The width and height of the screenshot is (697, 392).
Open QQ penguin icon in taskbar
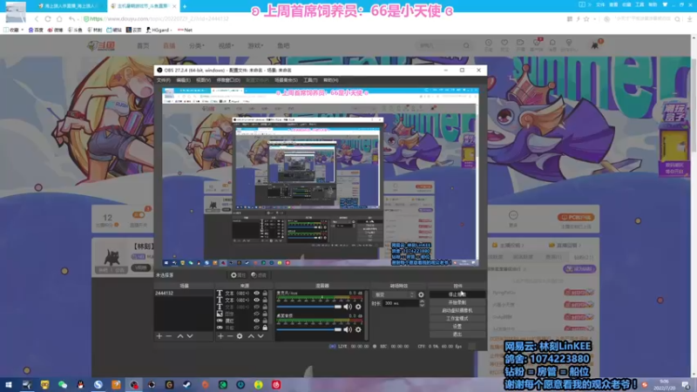pyautogui.click(x=80, y=385)
